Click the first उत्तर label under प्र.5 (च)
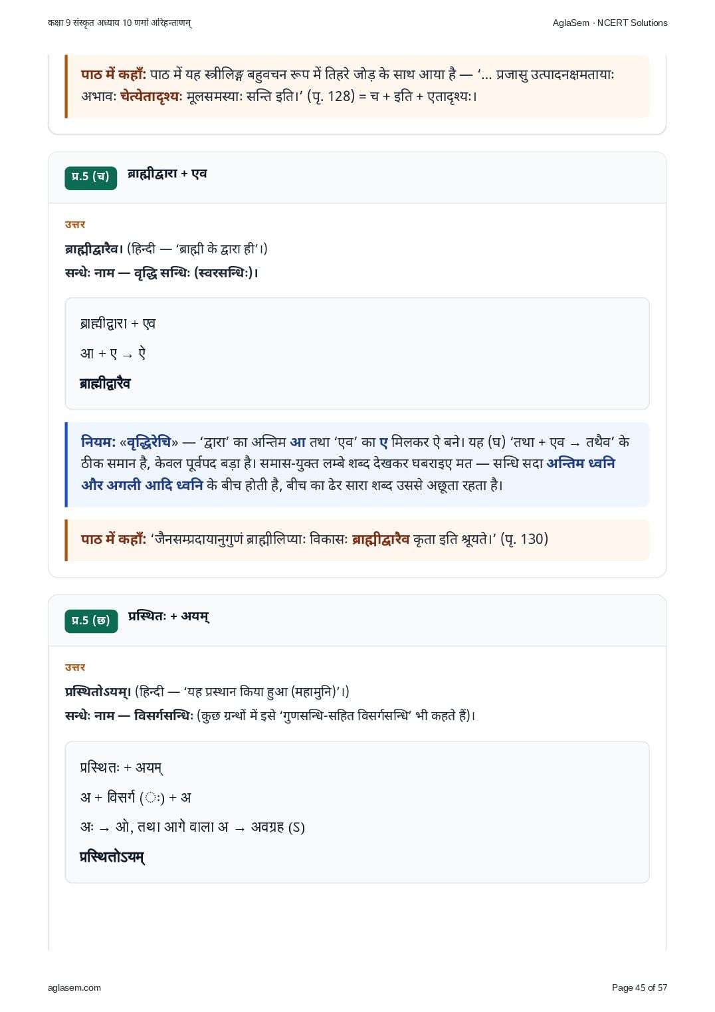This screenshot has width=715, height=1012. click(75, 225)
